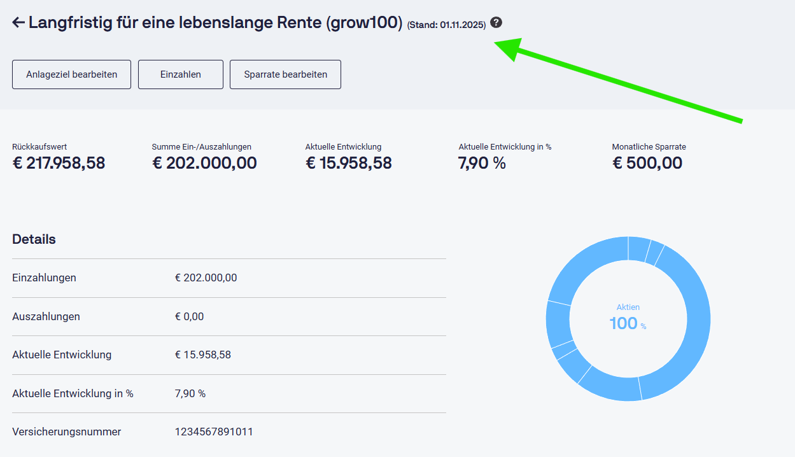Open Sparrate bearbeiten
795x457 pixels.
click(285, 74)
